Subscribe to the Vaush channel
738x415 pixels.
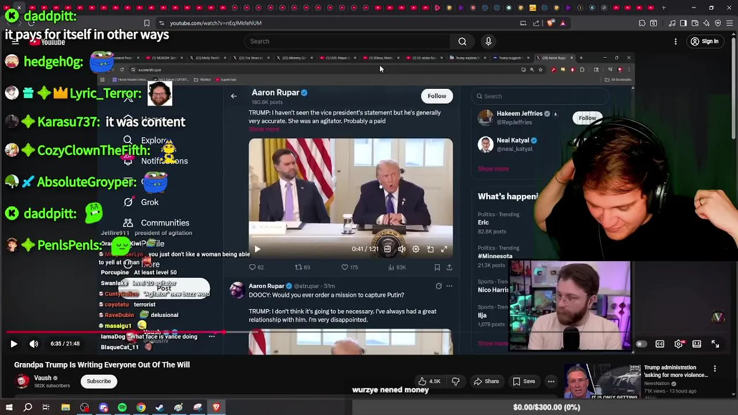pyautogui.click(x=99, y=381)
